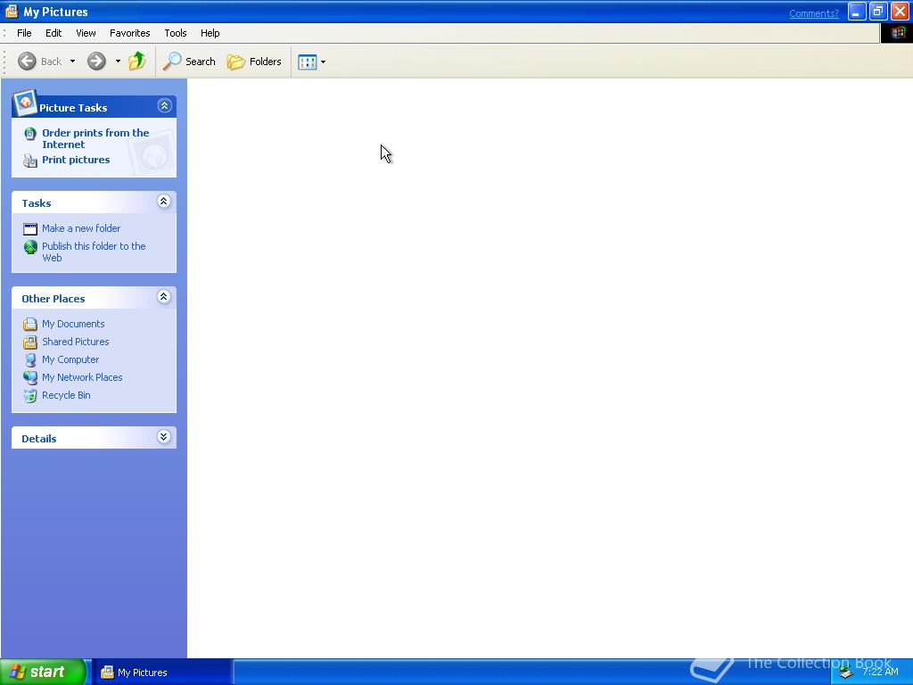Screen dimensions: 913x685
Task: Click Order prints from the Internet
Action: [x=95, y=138]
